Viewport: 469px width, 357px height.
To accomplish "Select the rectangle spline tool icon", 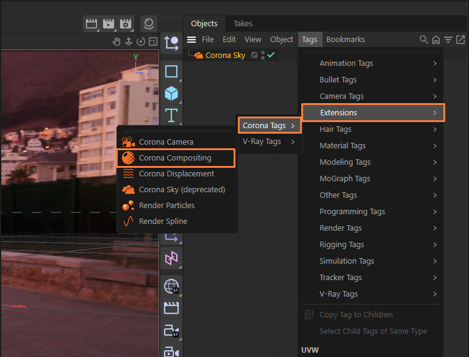I will click(x=171, y=71).
